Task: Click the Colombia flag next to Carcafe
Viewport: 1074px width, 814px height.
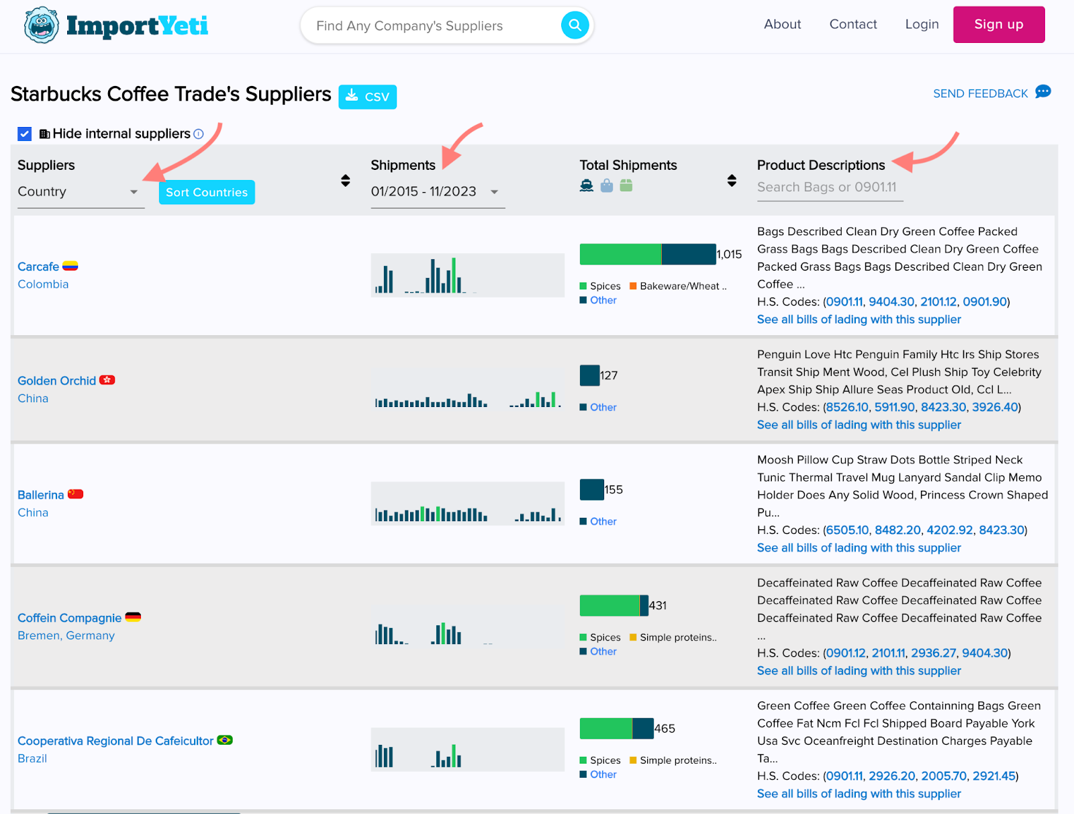Action: tap(70, 266)
